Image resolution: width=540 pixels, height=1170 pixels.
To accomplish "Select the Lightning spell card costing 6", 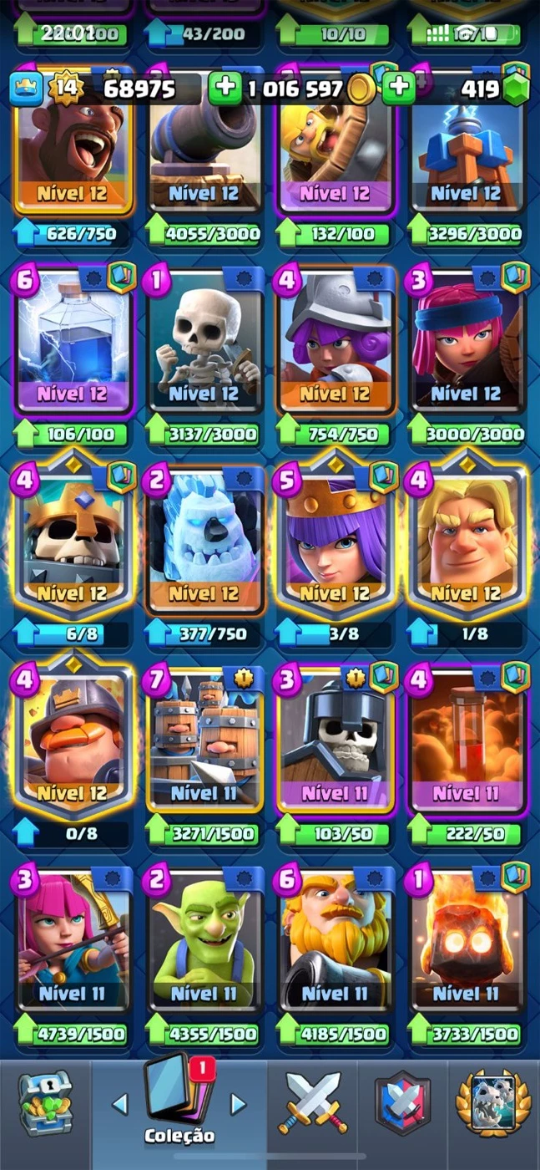I will (73, 344).
